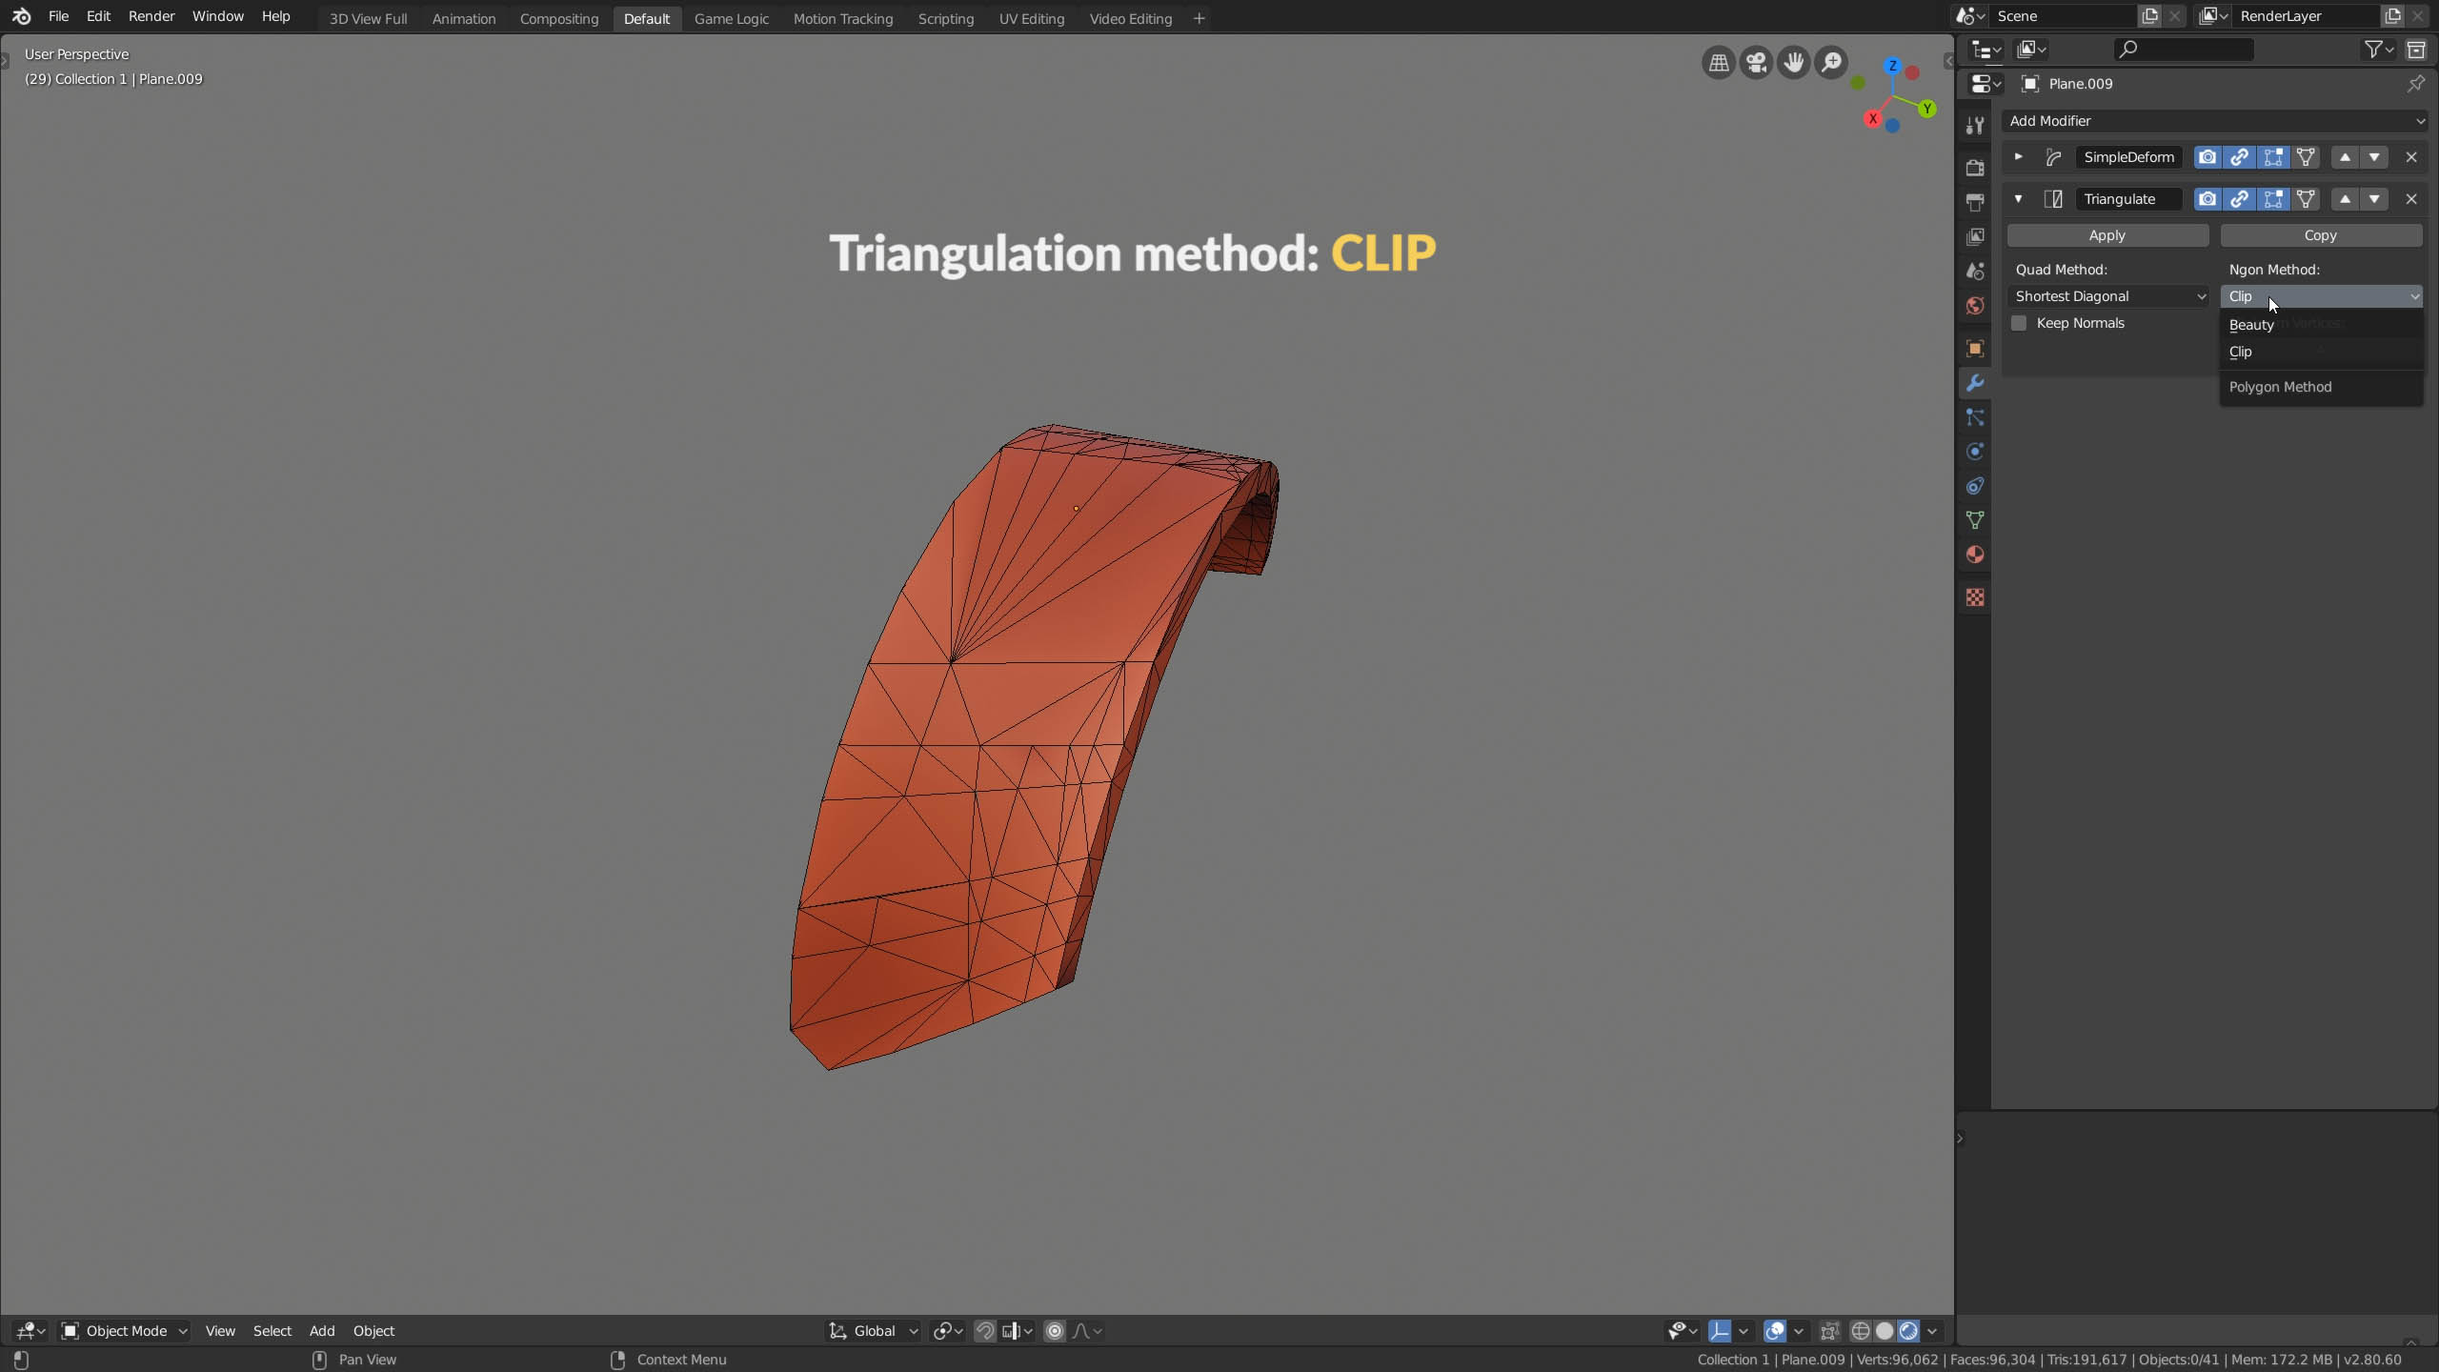This screenshot has height=1372, width=2439.
Task: Open the Tool settings properties tab
Action: coord(1975,125)
